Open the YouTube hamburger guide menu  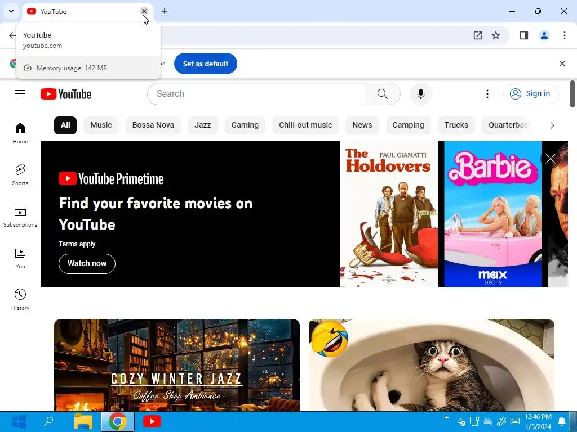(20, 94)
